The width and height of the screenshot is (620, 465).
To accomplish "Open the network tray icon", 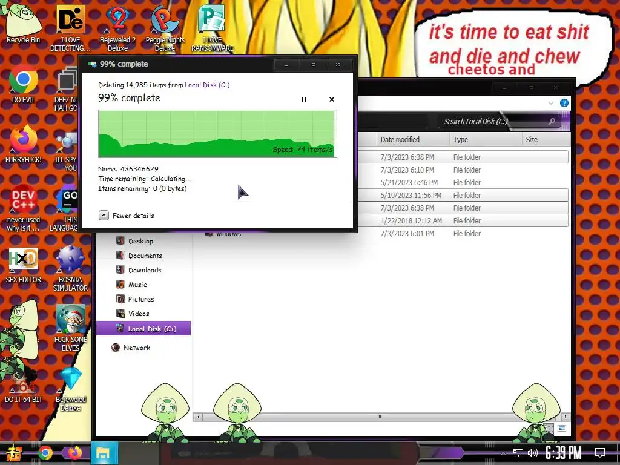I will point(518,453).
